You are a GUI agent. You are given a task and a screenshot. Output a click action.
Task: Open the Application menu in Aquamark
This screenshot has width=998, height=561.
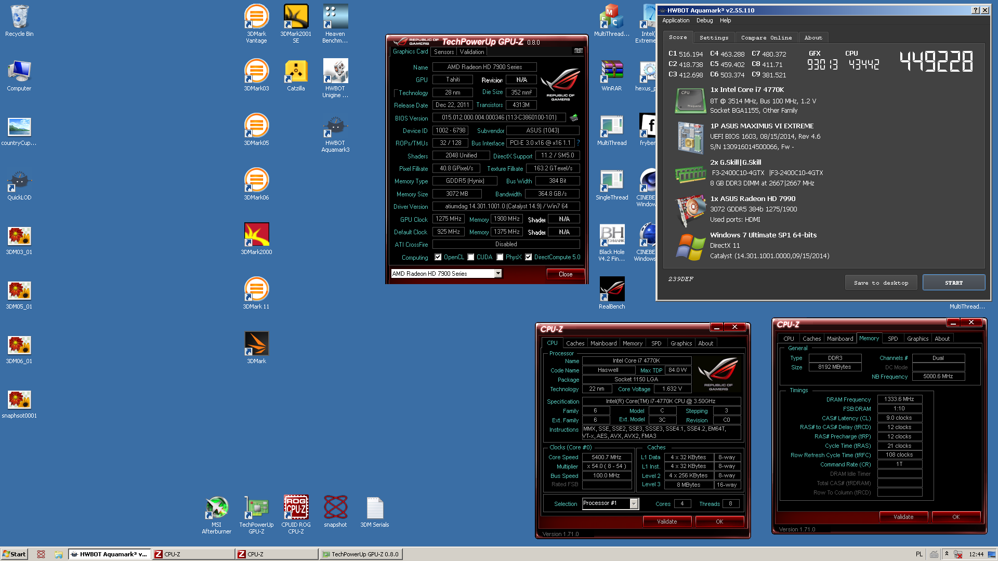[x=676, y=20]
